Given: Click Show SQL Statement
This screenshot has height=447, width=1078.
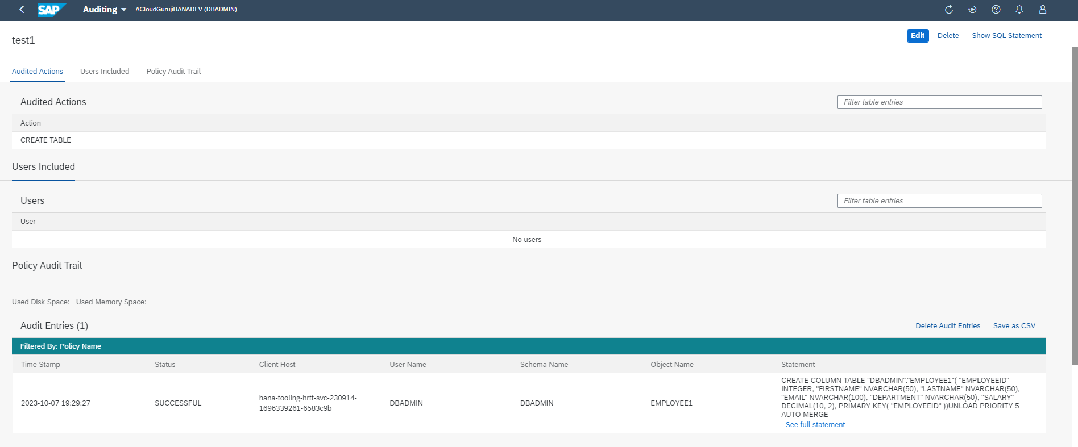Looking at the screenshot, I should 1006,36.
